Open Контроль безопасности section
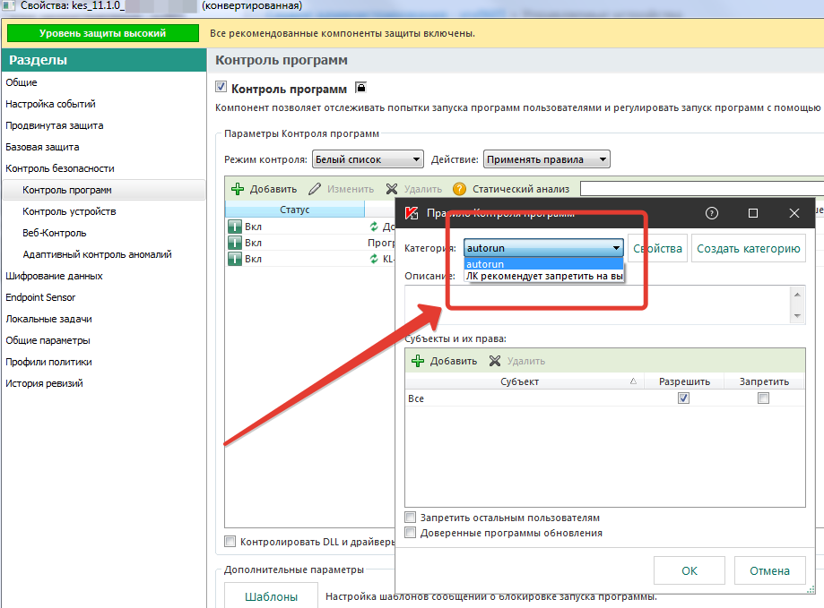Screen dimensions: 824x608 pos(60,168)
